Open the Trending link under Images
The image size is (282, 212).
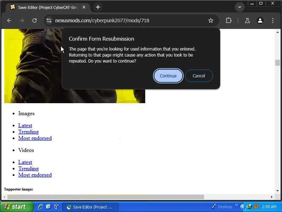coord(29,132)
